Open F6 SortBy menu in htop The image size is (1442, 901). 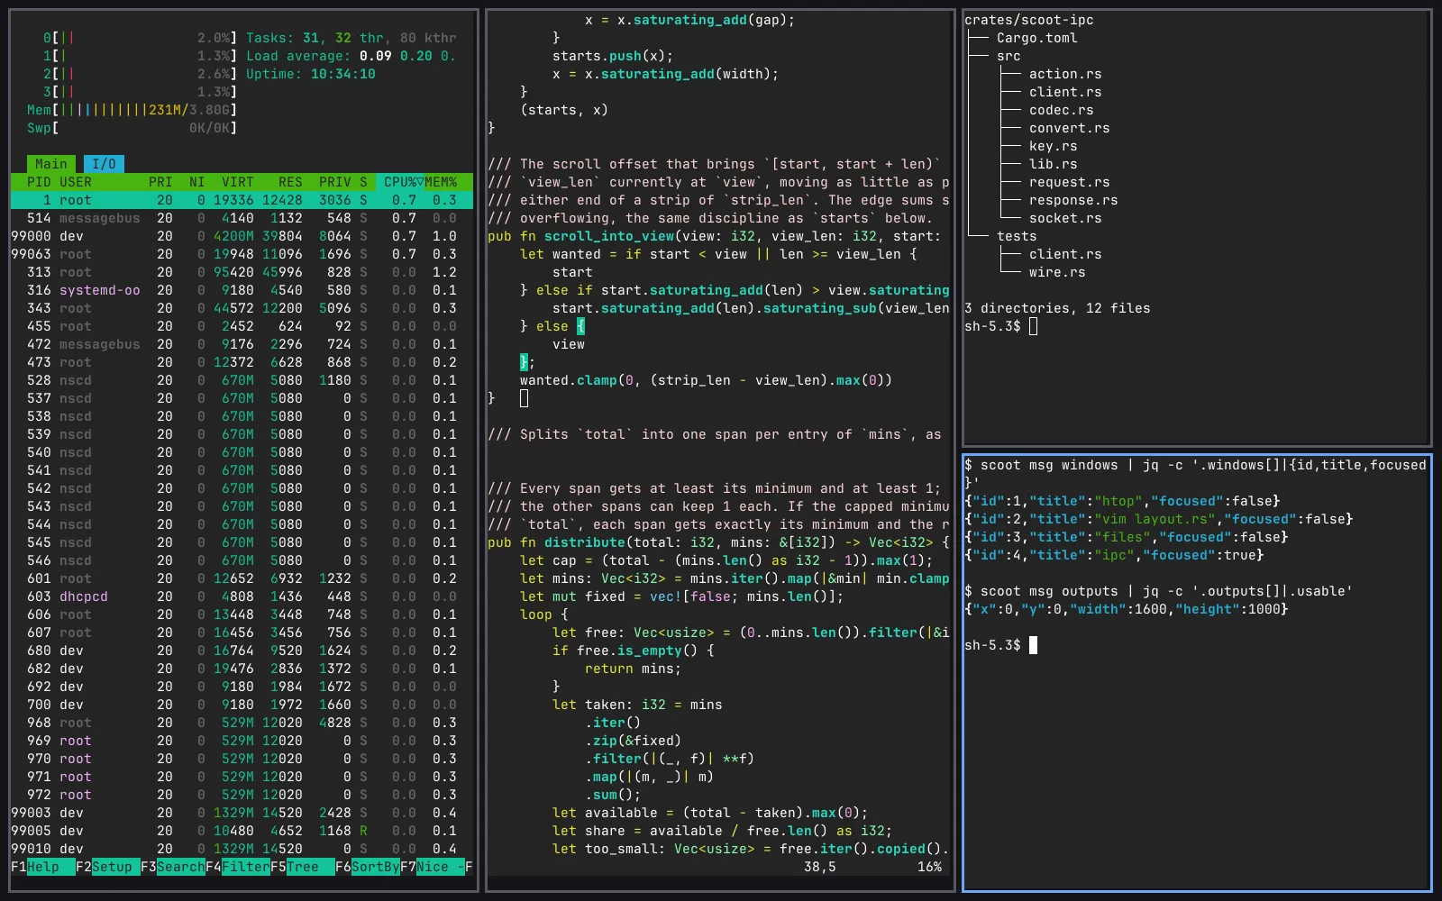pos(367,867)
